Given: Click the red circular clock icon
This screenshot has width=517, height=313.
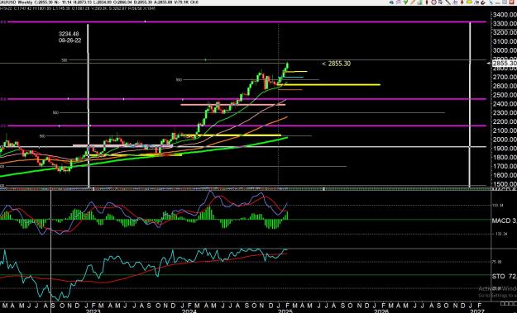Looking at the screenshot, I should pyautogui.click(x=434, y=2).
